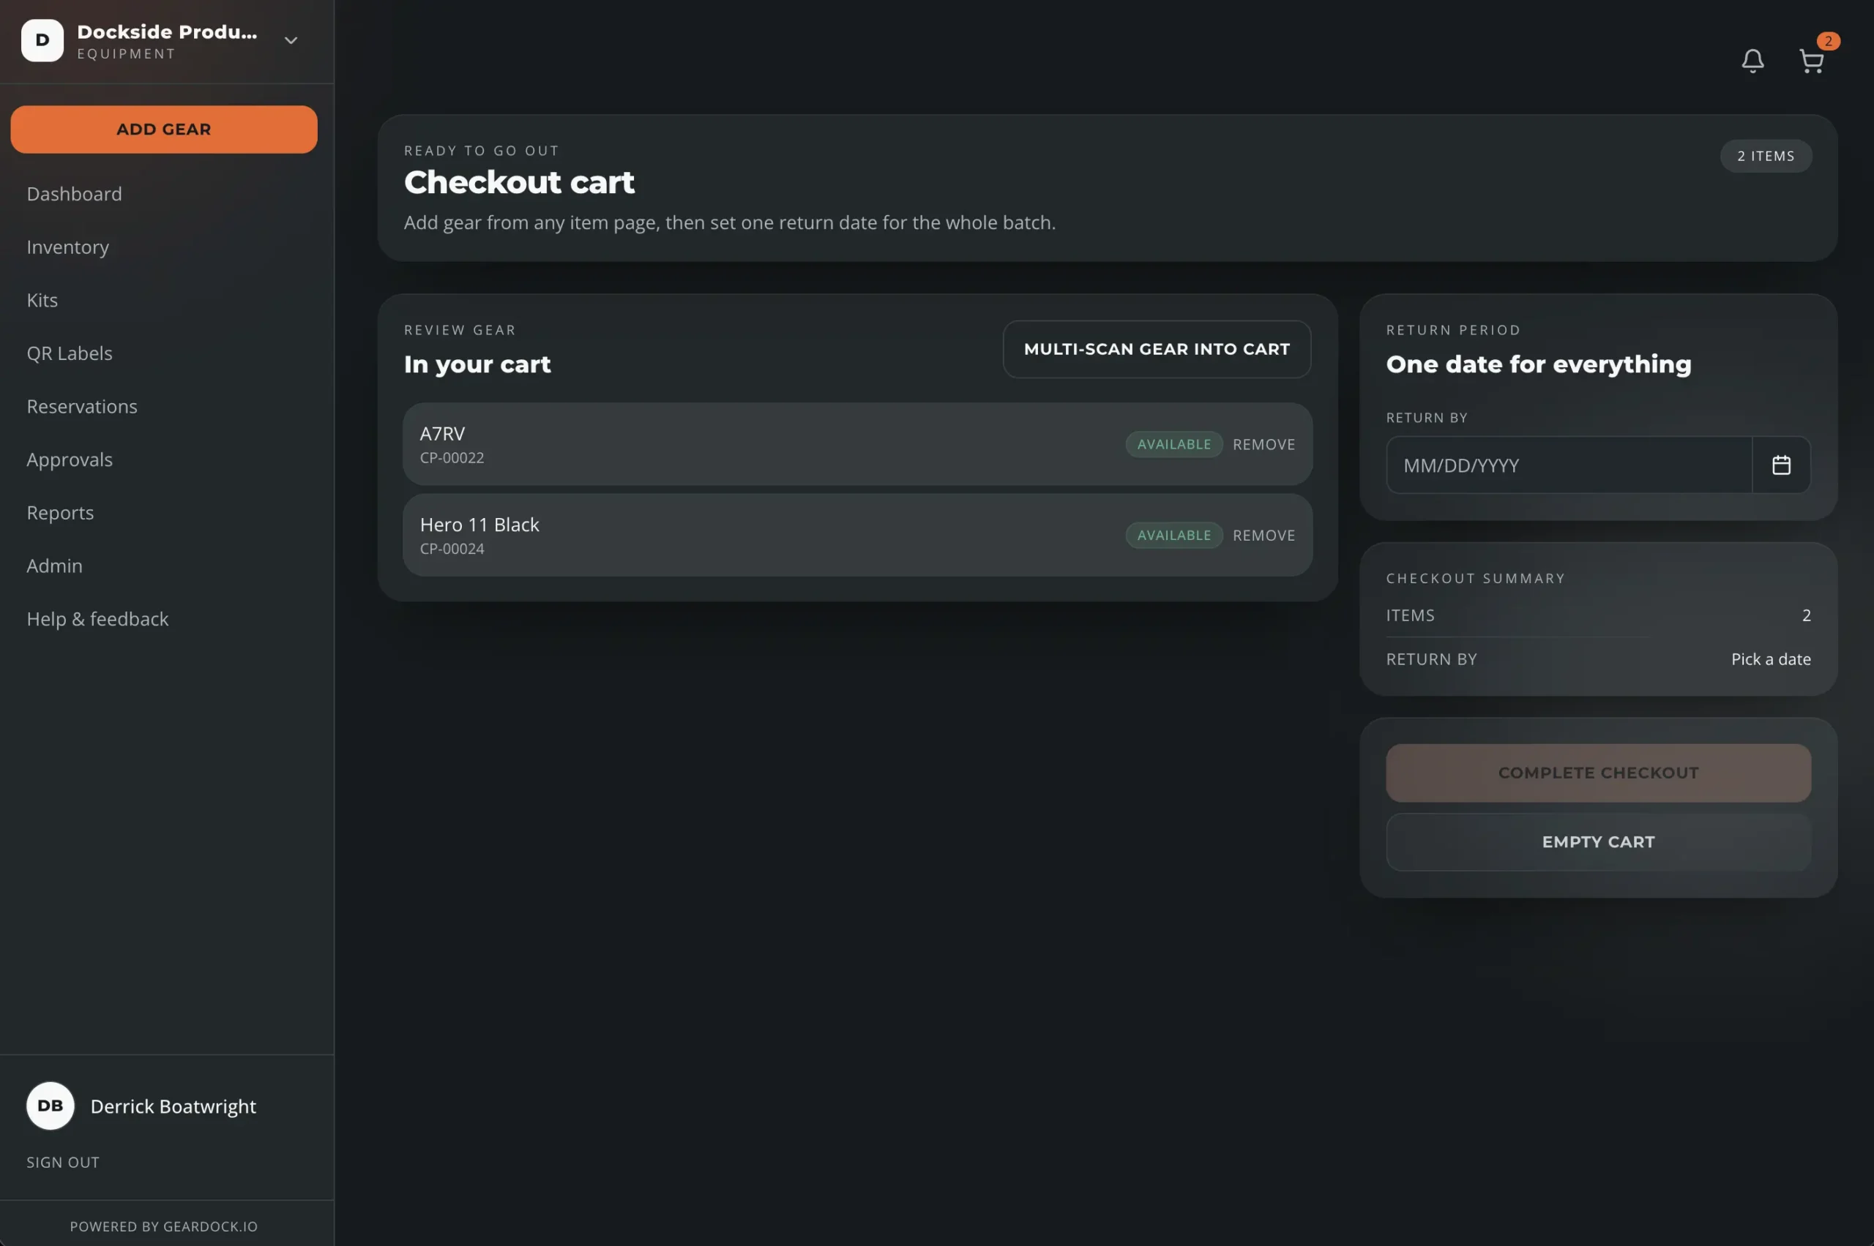Expand the organization switcher chevron
The height and width of the screenshot is (1246, 1874).
click(x=291, y=40)
